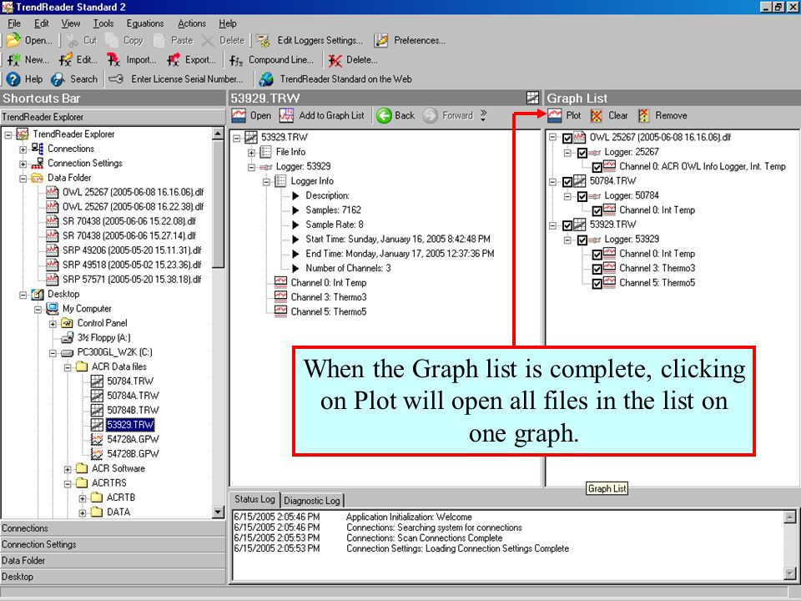Select the Status Log tab
This screenshot has width=801, height=601.
pos(254,499)
